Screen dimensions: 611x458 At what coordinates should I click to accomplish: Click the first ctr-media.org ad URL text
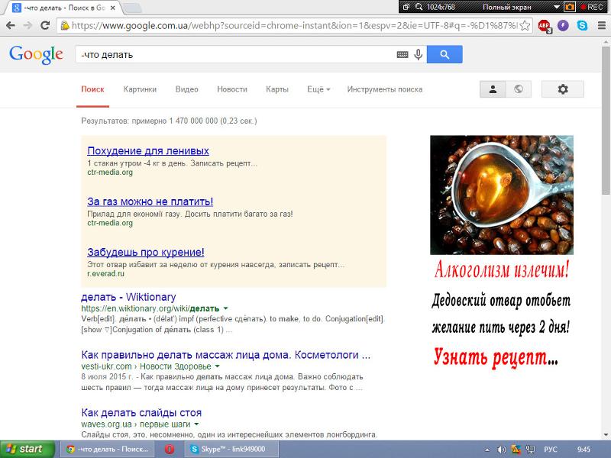110,173
